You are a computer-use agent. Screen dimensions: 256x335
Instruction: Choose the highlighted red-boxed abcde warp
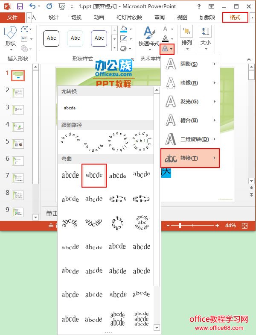coord(94,175)
